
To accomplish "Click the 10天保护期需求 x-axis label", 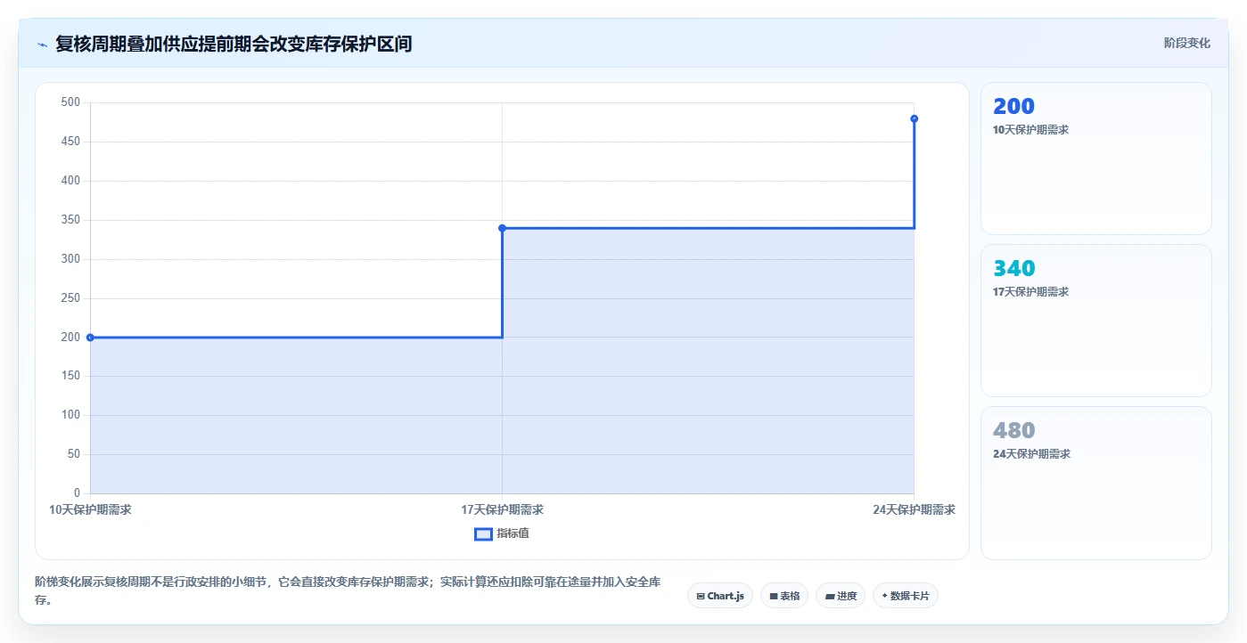I will tap(90, 510).
